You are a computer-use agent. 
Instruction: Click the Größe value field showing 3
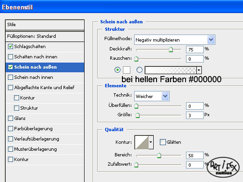[x=195, y=115]
